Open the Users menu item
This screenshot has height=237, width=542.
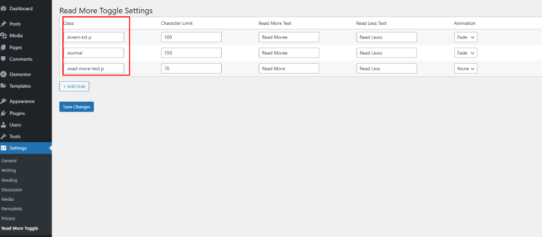(15, 125)
